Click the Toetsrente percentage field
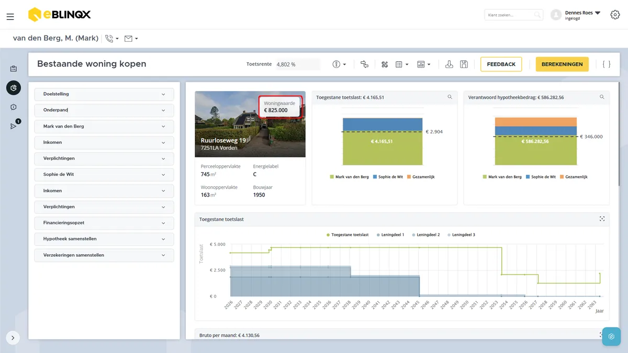 (297, 64)
